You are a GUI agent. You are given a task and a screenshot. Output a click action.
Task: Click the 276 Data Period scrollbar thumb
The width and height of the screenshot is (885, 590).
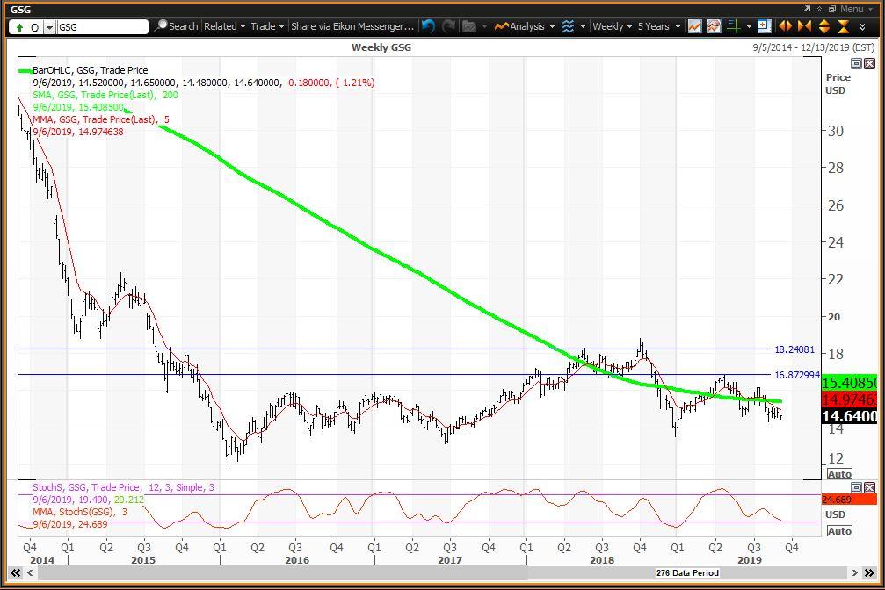tap(687, 572)
